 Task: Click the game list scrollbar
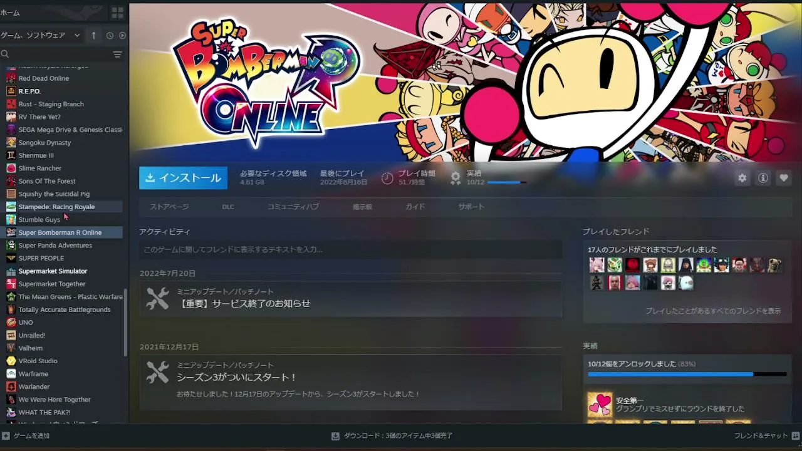(126, 323)
